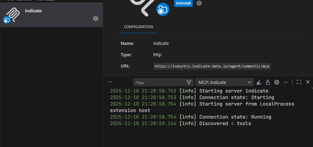Click the indicate server icon in list
The width and height of the screenshot is (313, 147).
pyautogui.click(x=12, y=15)
